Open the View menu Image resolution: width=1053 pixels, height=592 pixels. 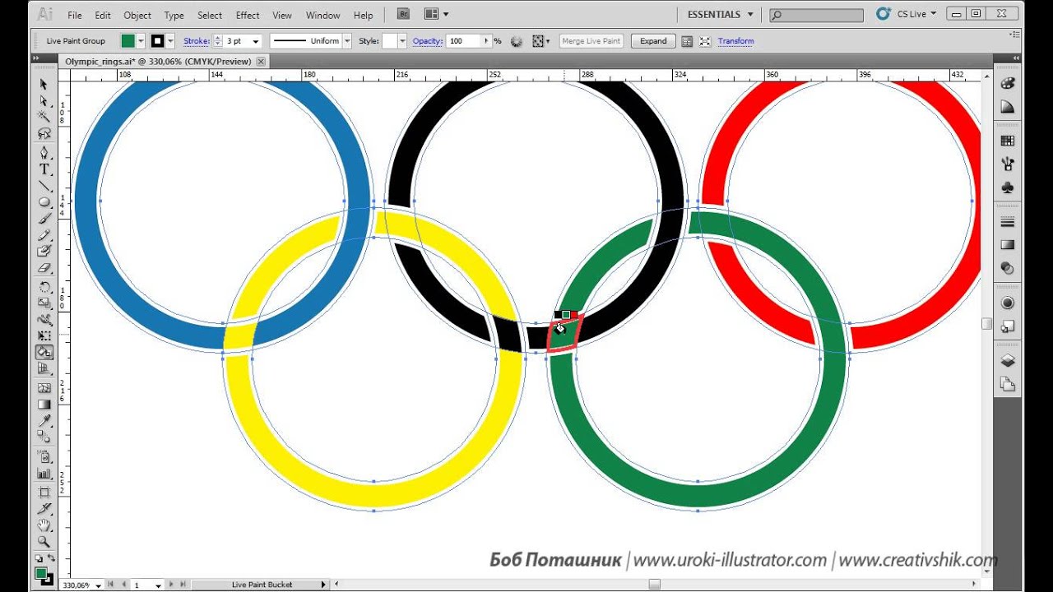(282, 15)
